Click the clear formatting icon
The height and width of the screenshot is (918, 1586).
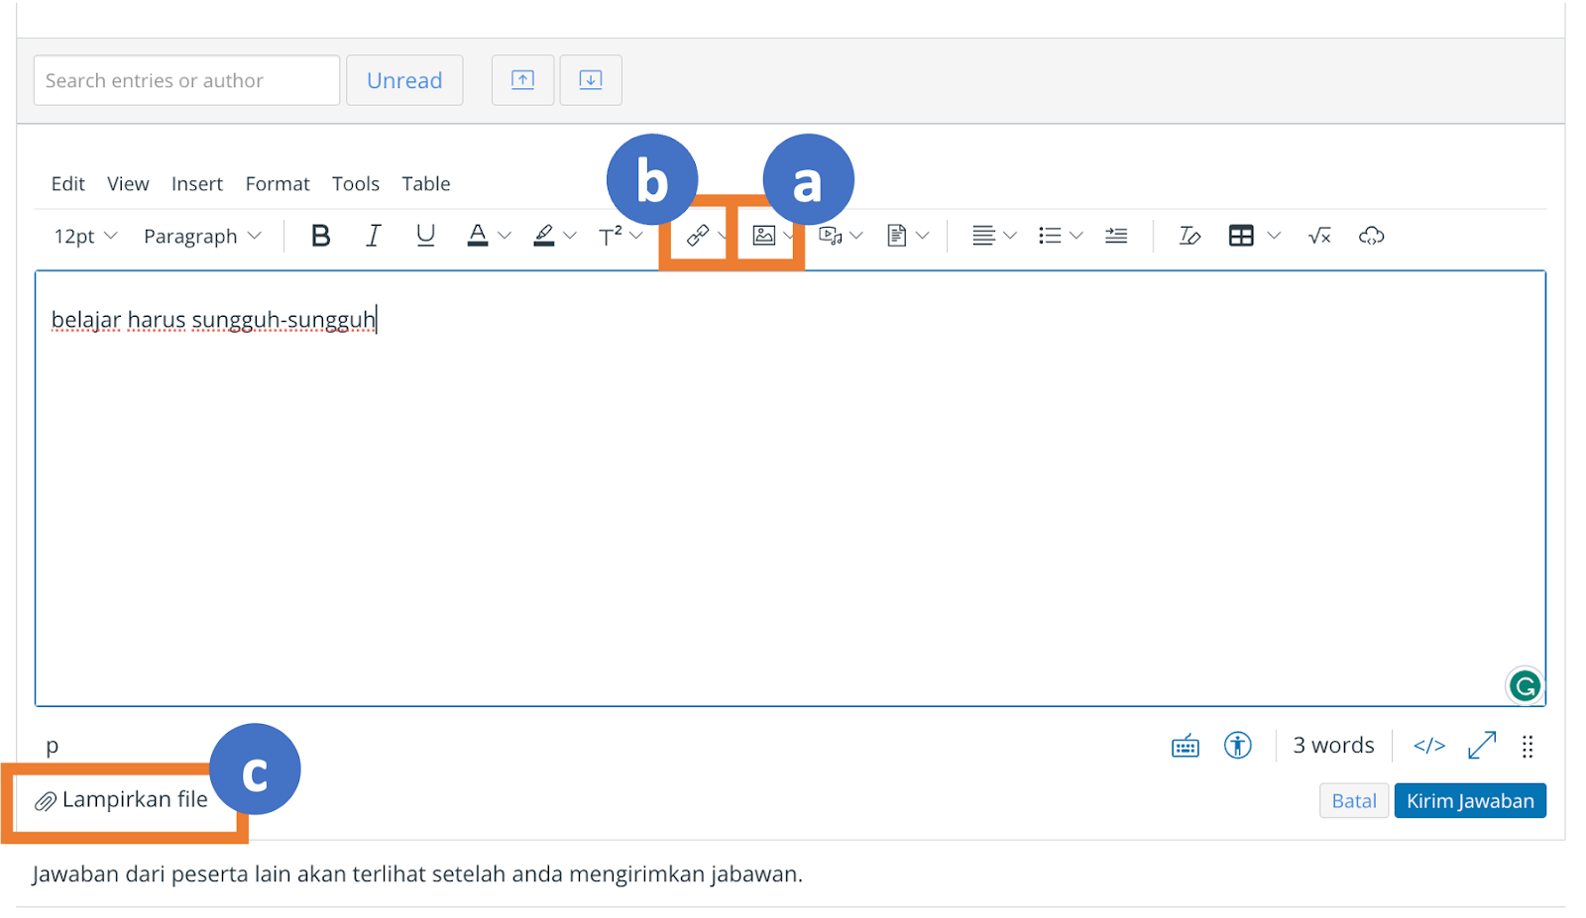point(1189,236)
